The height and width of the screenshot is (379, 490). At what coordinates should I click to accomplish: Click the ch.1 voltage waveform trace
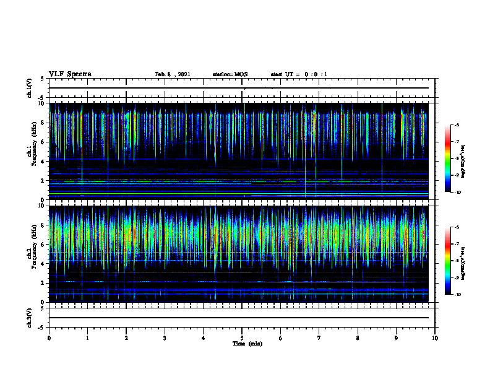click(239, 88)
